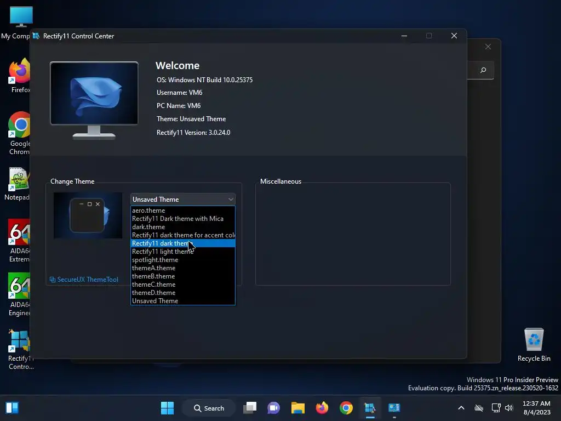Viewport: 561px width, 421px height.
Task: Choose Rectify11 light theme
Action: (183, 252)
